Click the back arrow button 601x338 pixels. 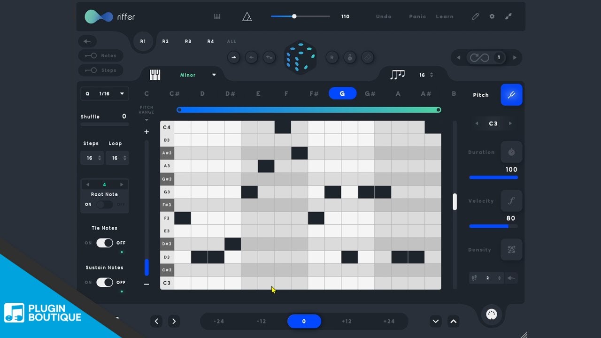tap(87, 41)
